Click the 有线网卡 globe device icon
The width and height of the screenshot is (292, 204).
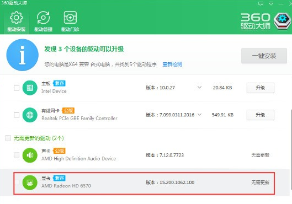coord(30,115)
